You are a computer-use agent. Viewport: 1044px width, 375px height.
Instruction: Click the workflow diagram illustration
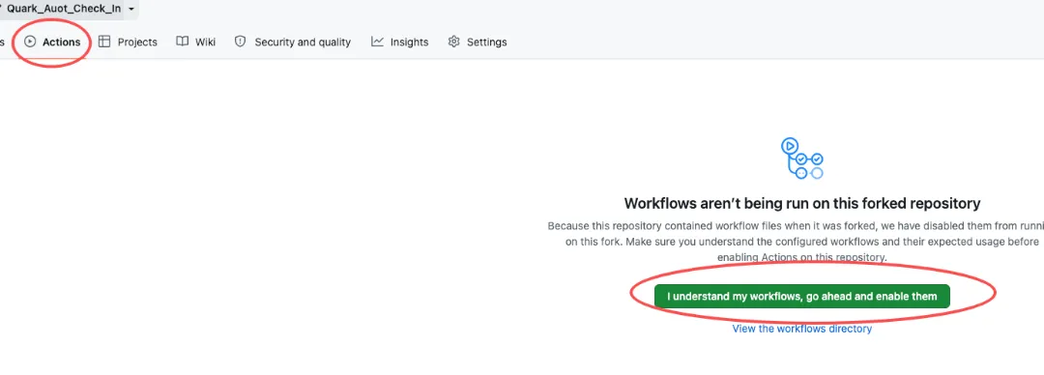coord(802,158)
